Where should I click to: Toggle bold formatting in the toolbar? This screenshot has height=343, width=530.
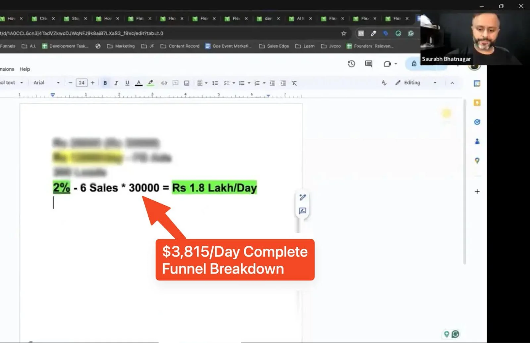coord(105,83)
